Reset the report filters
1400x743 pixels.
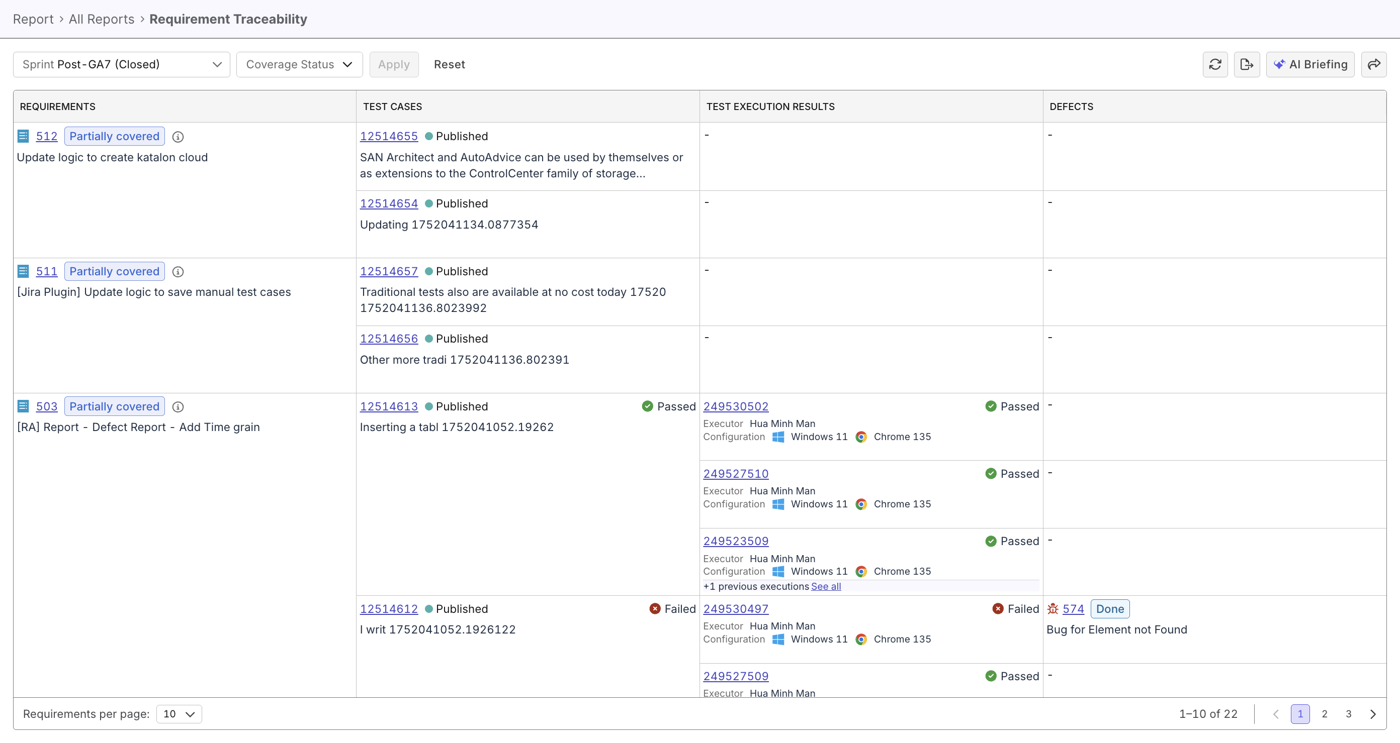450,64
